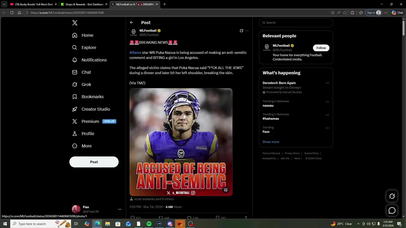The width and height of the screenshot is (406, 228).
Task: Click Grok explain icon on post
Action: 241,31
